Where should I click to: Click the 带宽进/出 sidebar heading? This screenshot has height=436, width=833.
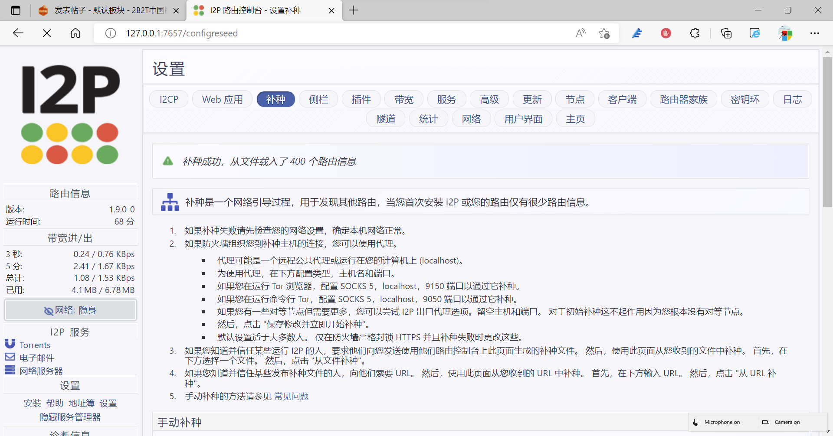coord(70,238)
